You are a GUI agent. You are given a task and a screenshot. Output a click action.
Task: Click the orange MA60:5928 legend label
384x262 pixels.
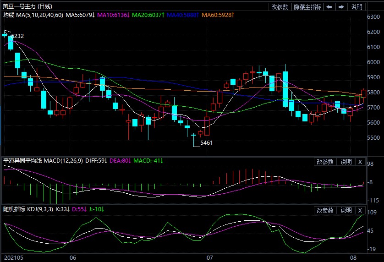click(218, 15)
